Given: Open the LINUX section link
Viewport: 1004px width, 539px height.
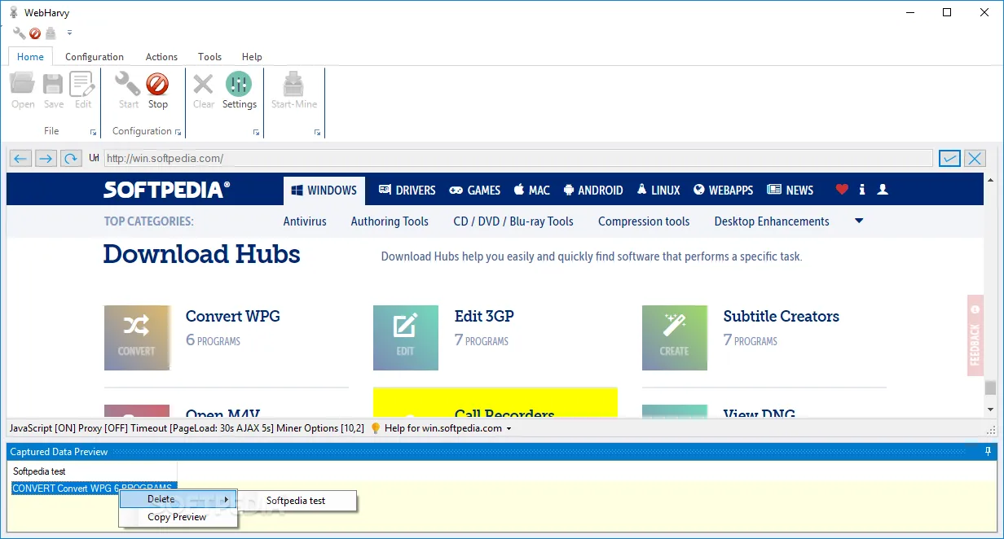Looking at the screenshot, I should click(x=658, y=190).
